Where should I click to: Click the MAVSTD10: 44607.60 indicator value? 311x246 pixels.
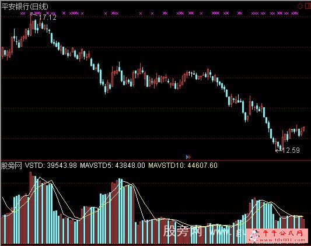point(183,166)
